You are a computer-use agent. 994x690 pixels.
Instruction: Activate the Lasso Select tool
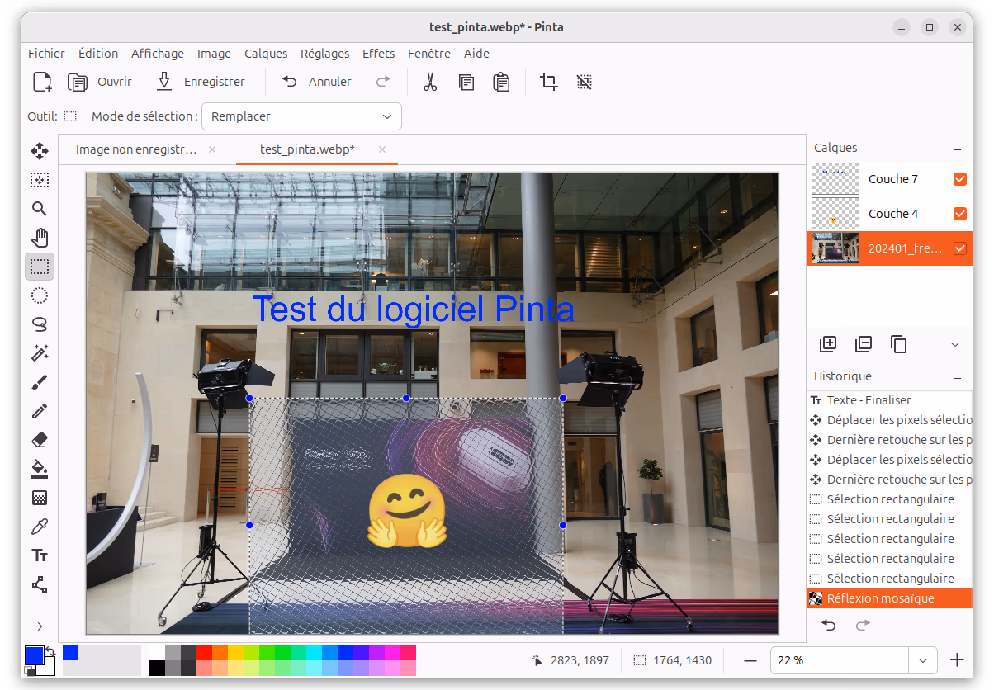point(40,324)
